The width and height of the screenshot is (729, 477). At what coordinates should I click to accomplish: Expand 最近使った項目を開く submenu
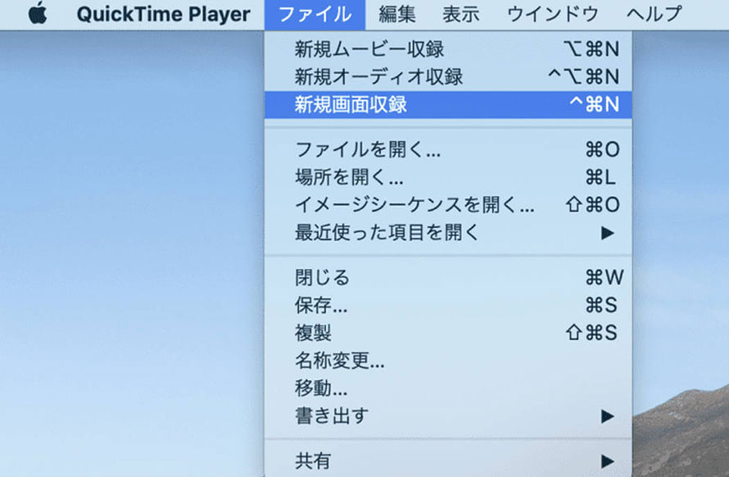[x=448, y=232]
